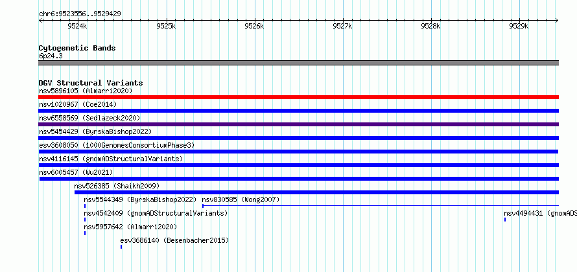Open nsv4542409 (gnomADStructuralVariants) label

pyautogui.click(x=156, y=213)
